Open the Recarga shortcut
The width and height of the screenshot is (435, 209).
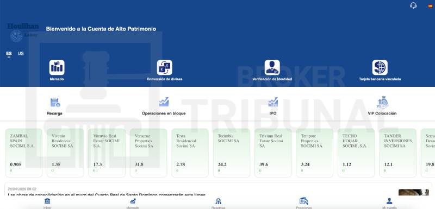click(55, 106)
